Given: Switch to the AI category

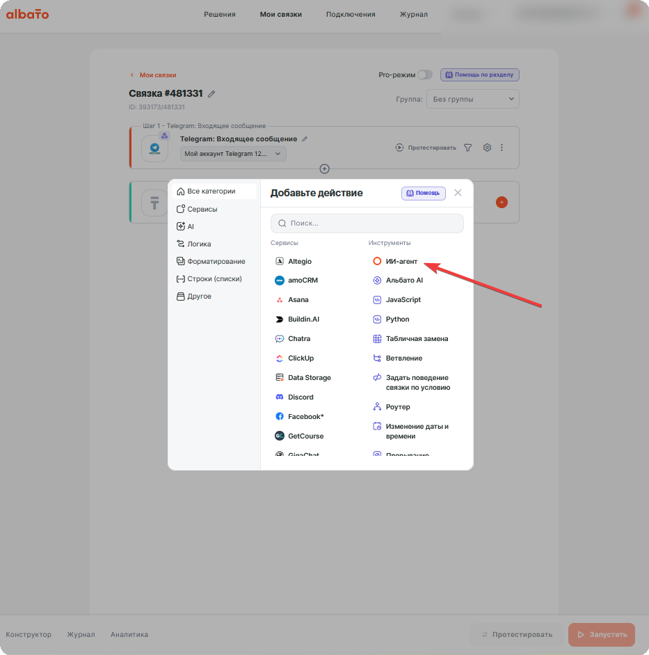Looking at the screenshot, I should point(185,226).
